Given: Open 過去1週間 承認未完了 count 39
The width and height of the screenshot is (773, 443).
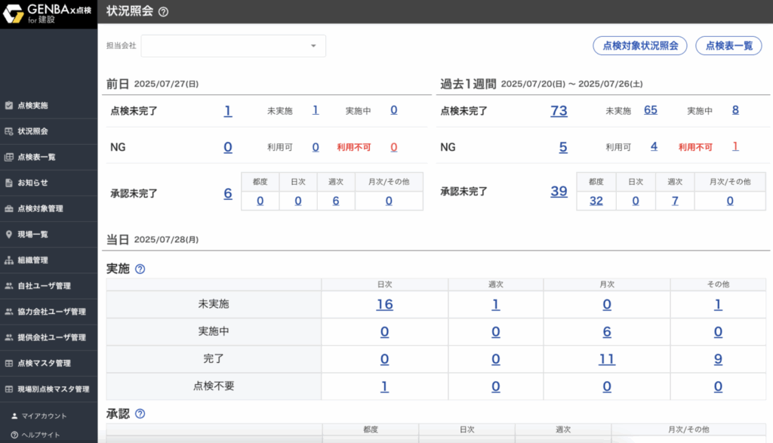Looking at the screenshot, I should 559,191.
